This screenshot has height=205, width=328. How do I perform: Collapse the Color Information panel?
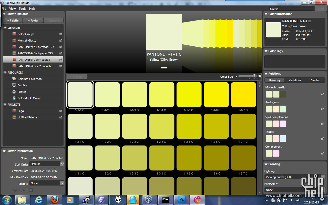(x=266, y=14)
